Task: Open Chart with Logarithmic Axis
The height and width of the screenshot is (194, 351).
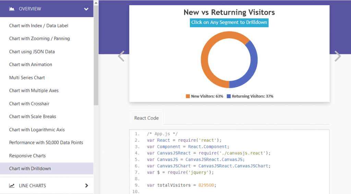Action: click(37, 130)
